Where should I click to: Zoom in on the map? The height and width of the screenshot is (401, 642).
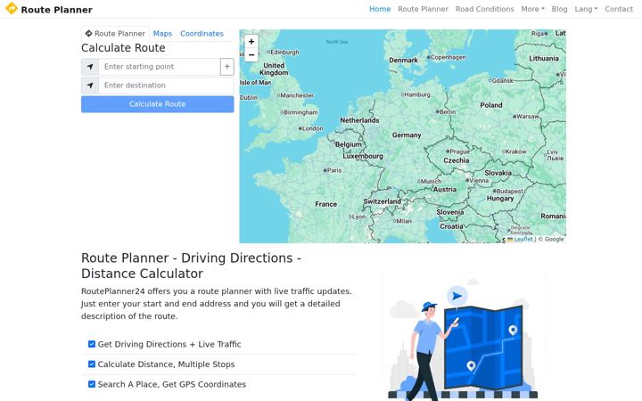click(x=251, y=41)
